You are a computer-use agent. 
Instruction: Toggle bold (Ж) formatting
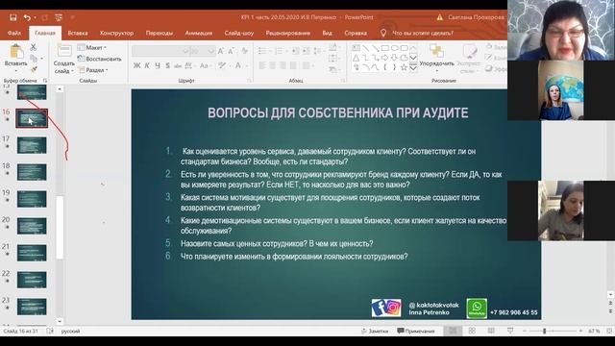136,66
